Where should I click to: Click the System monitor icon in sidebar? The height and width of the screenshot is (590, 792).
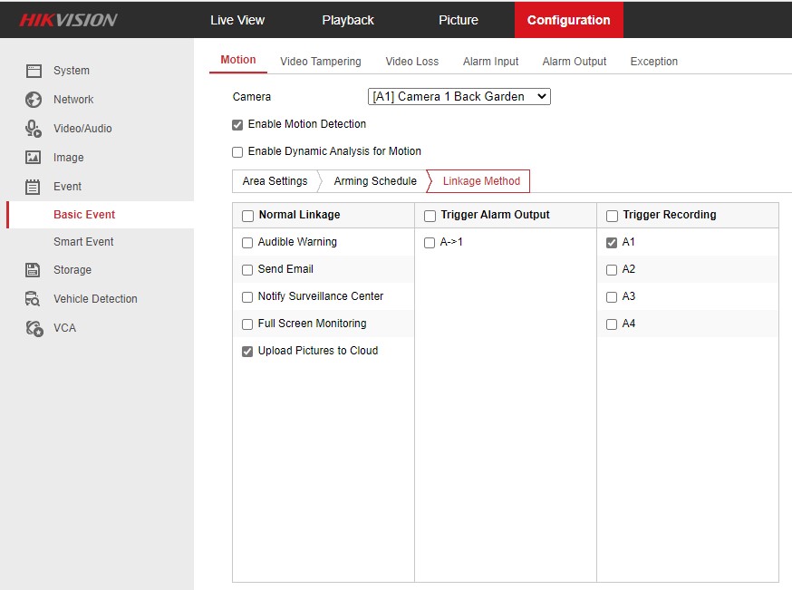34,71
